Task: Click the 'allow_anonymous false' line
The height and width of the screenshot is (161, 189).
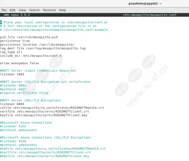Action: pyautogui.click(x=19, y=63)
